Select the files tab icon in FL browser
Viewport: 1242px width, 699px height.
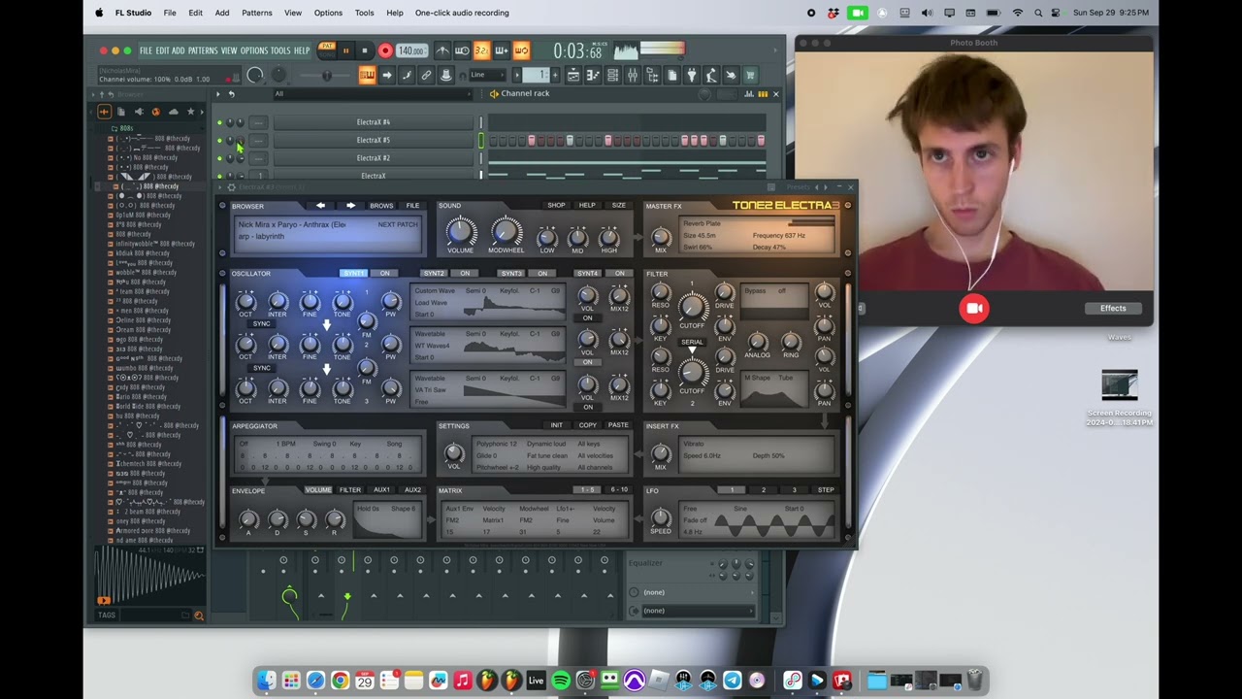tap(120, 112)
